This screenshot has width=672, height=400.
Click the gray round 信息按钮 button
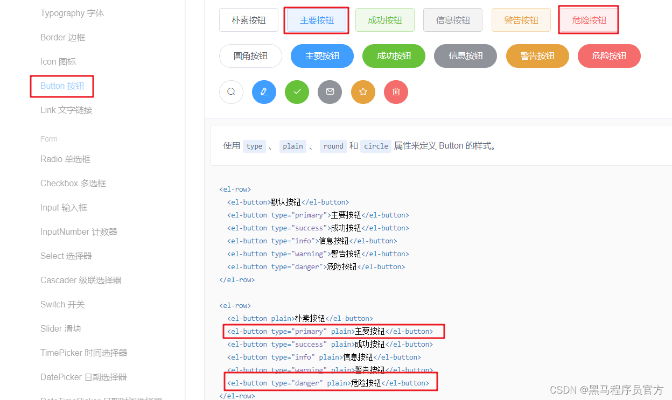click(465, 55)
